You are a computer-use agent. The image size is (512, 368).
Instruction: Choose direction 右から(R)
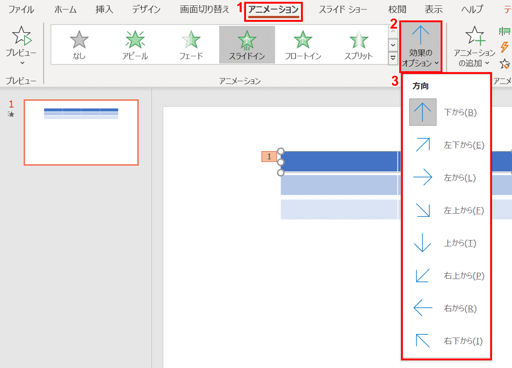tap(446, 308)
